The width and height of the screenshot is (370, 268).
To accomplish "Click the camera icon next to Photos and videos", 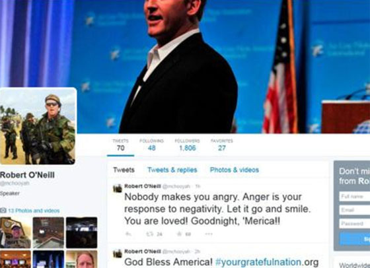I will point(3,211).
